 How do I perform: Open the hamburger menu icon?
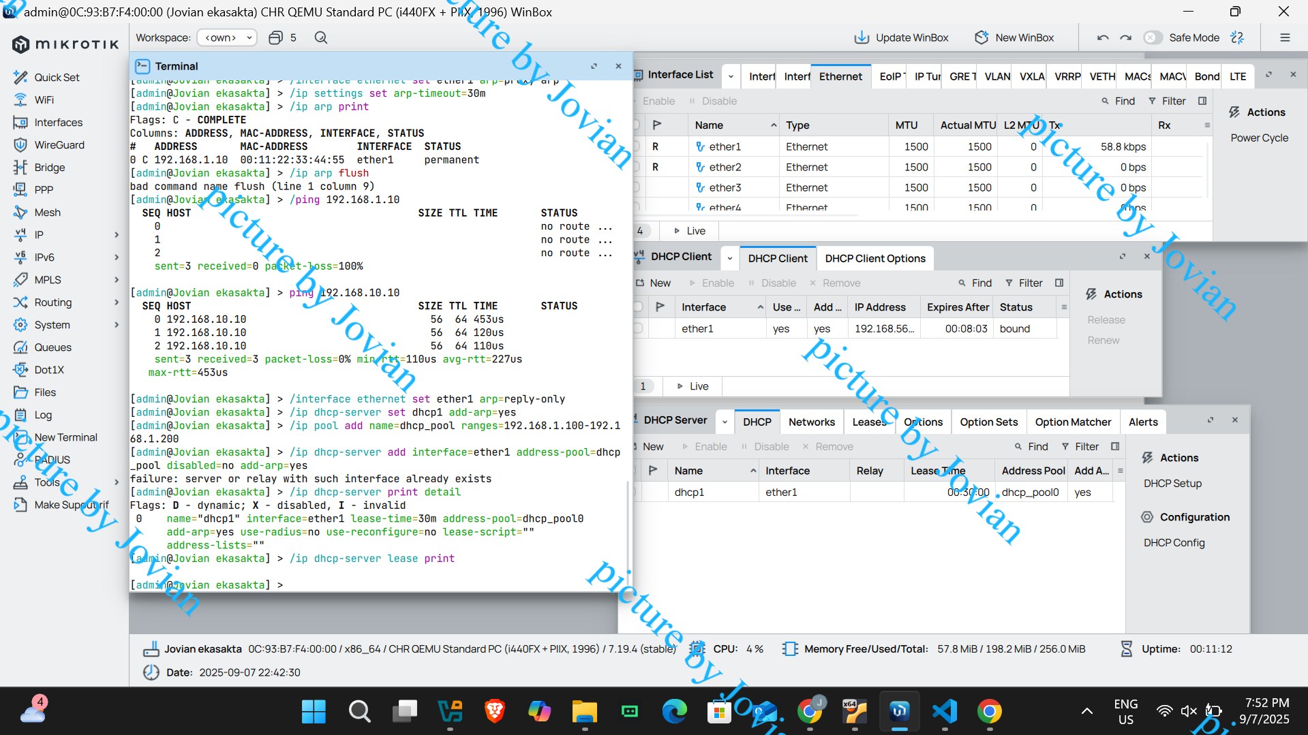point(1285,37)
